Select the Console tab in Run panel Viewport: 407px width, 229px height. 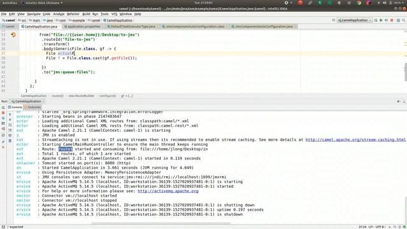point(15,108)
